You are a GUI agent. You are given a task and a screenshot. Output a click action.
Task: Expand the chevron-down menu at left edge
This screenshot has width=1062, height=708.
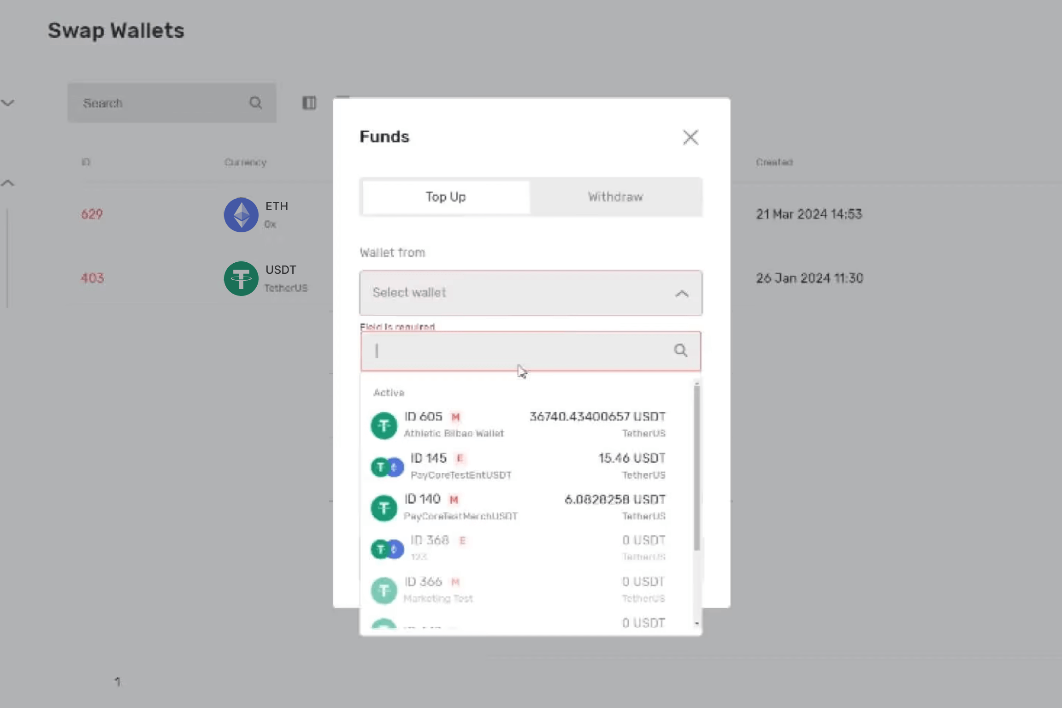click(x=8, y=102)
